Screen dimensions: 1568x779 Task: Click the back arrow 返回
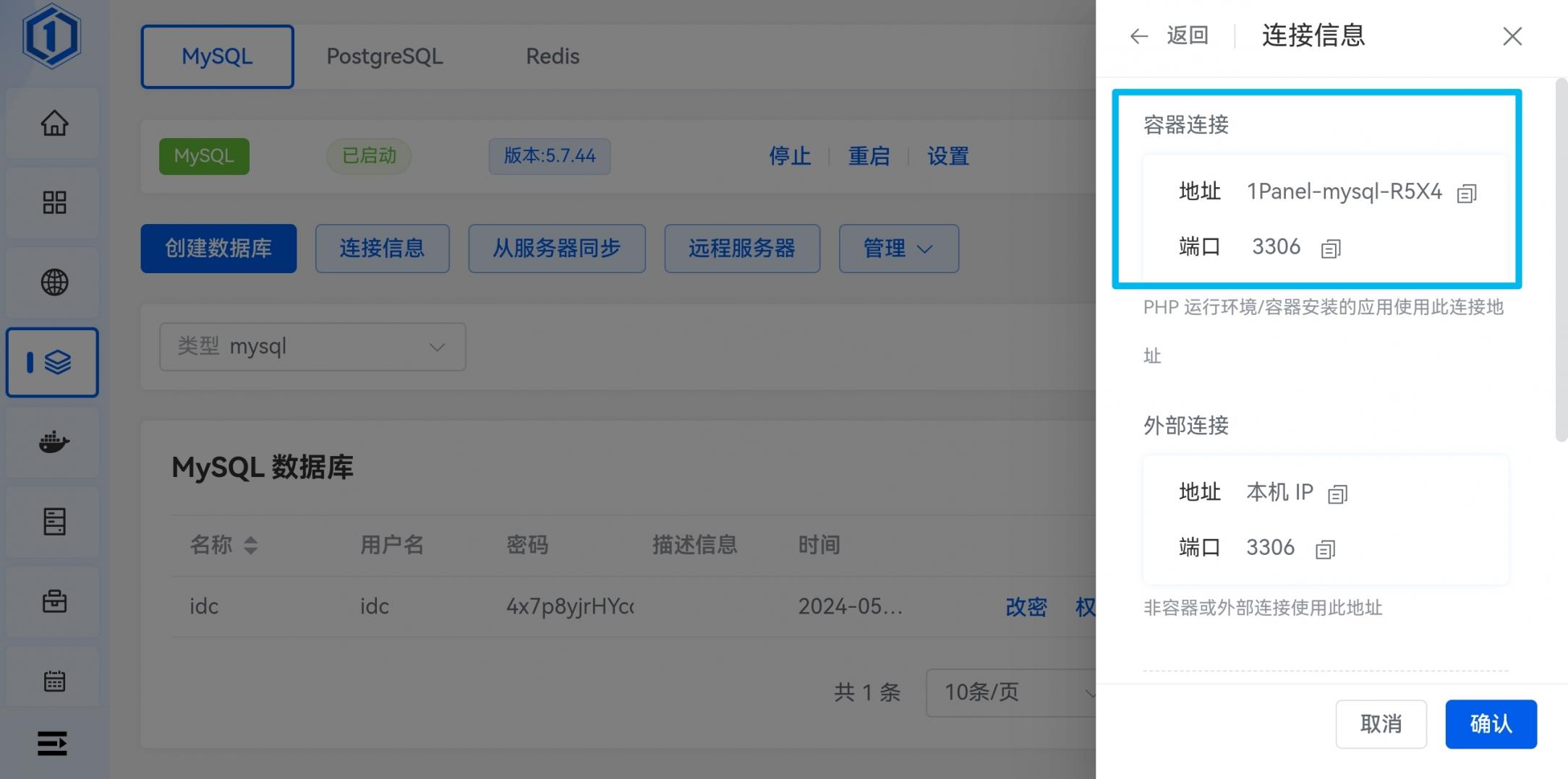click(1169, 35)
